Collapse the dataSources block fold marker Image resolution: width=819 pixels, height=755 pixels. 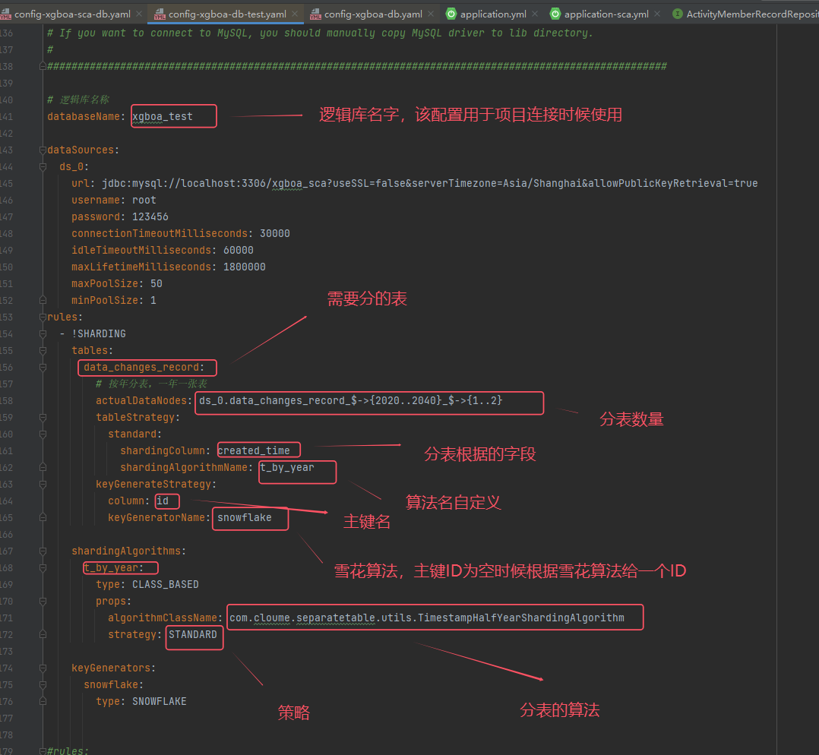[43, 150]
